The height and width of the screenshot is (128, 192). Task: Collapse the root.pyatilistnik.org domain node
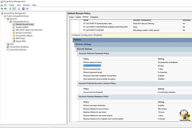[8, 22]
